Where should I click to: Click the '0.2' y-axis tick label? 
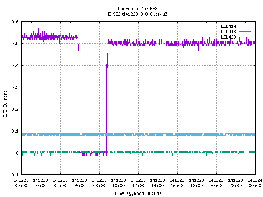point(15,109)
